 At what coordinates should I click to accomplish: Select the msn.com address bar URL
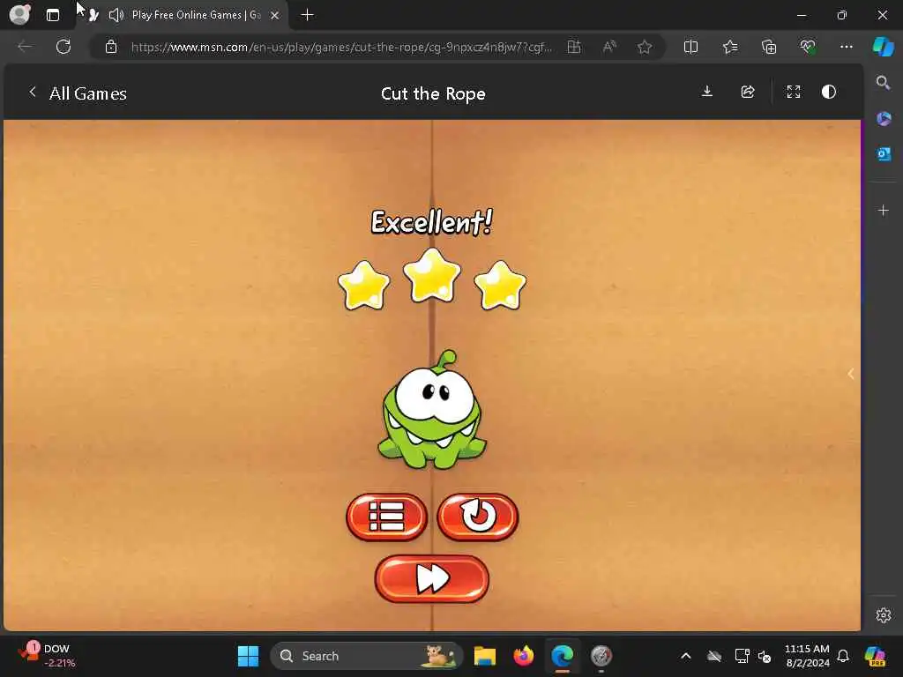coord(341,47)
